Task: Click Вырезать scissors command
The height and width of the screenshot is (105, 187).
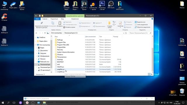Action: [x=67, y=22]
